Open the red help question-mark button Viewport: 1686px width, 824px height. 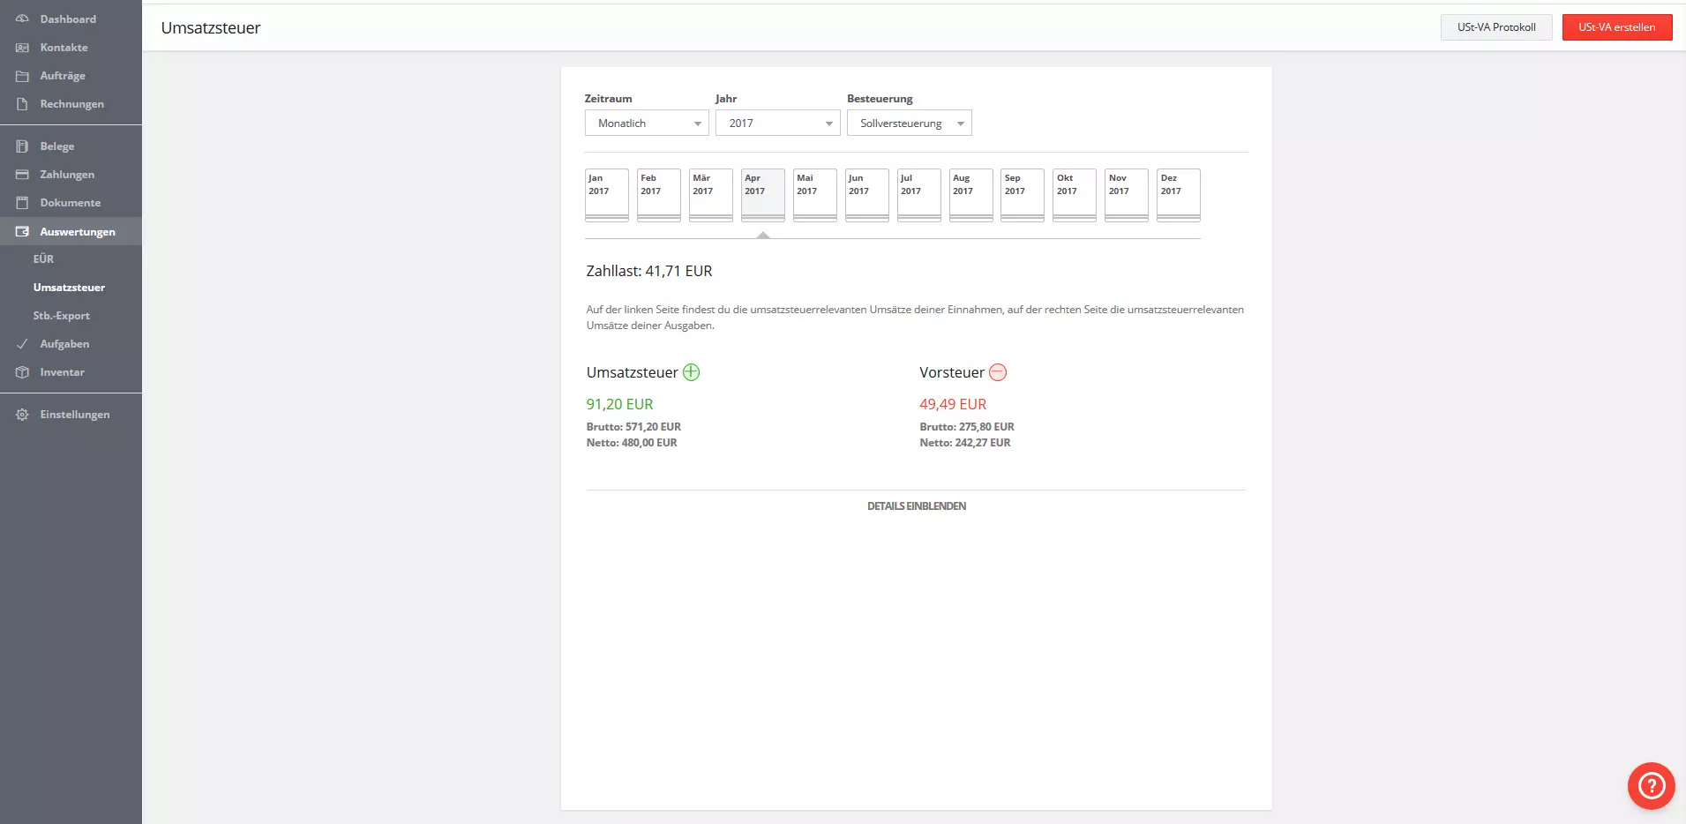coord(1651,785)
